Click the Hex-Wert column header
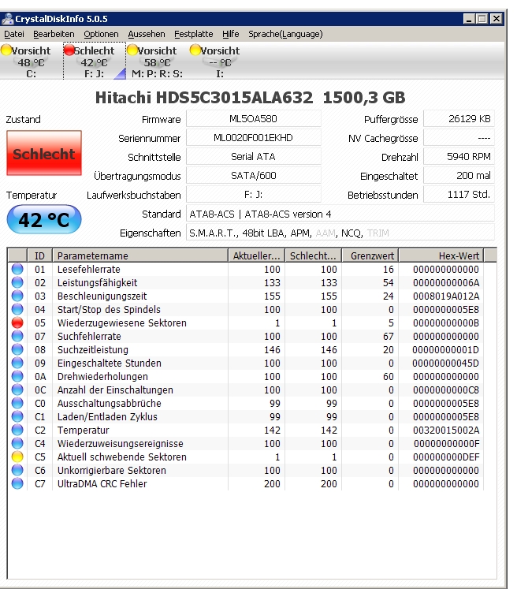This screenshot has height=589, width=517. click(441, 255)
